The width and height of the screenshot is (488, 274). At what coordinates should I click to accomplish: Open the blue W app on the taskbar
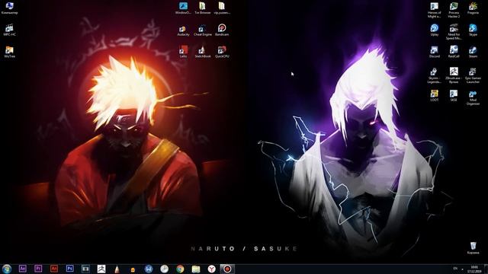pos(149,269)
